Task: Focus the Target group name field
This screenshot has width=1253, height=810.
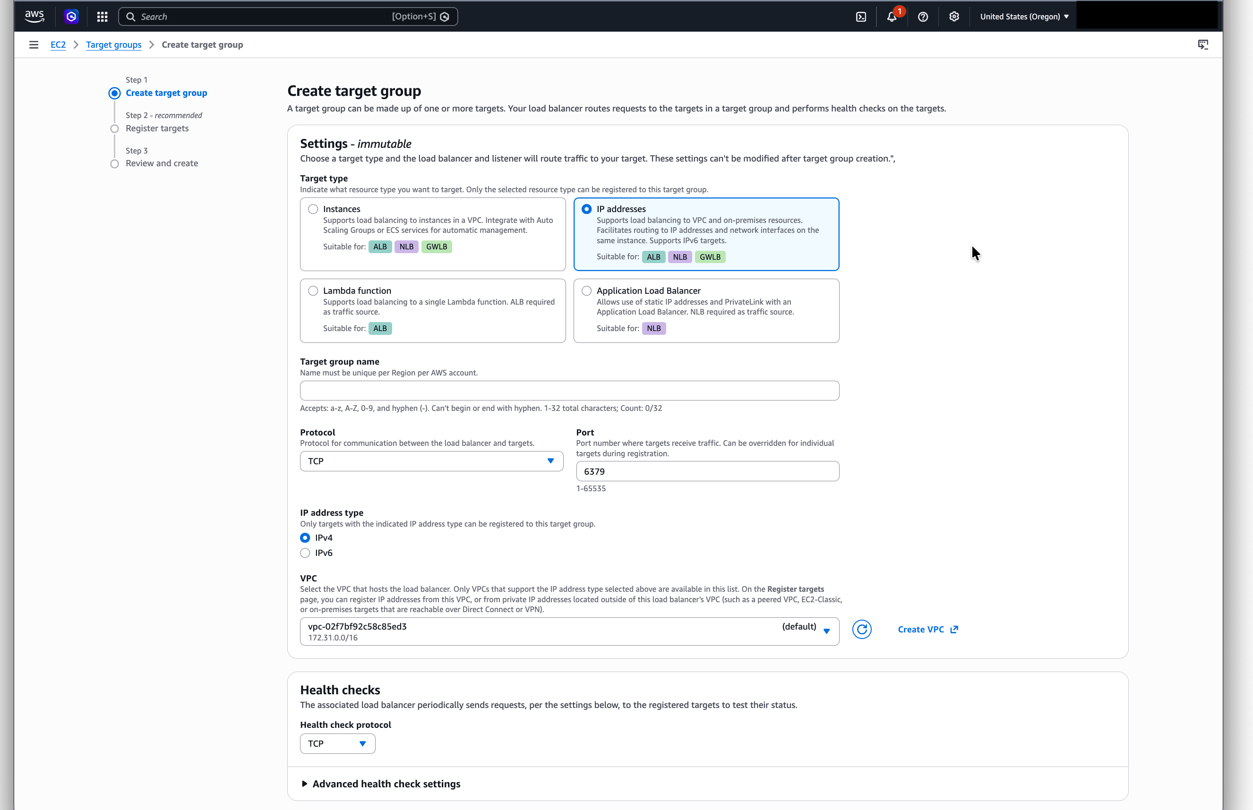Action: coord(569,391)
